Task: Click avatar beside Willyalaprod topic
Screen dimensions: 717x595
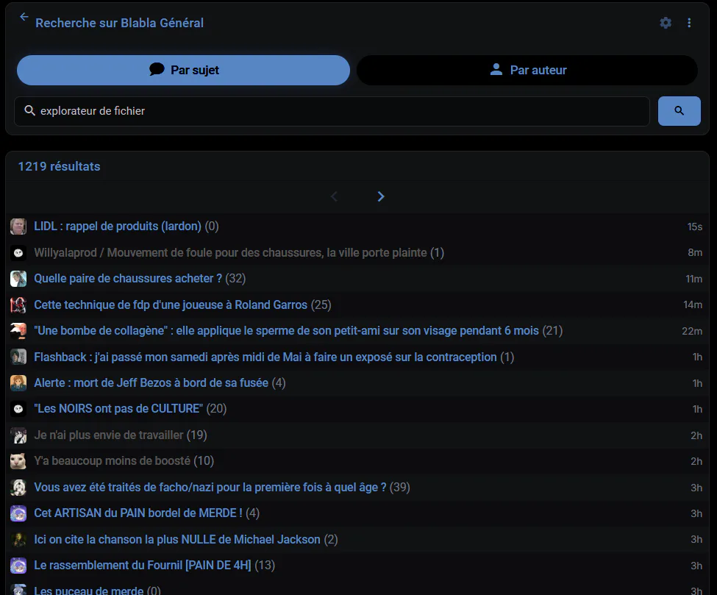Action: (18, 252)
